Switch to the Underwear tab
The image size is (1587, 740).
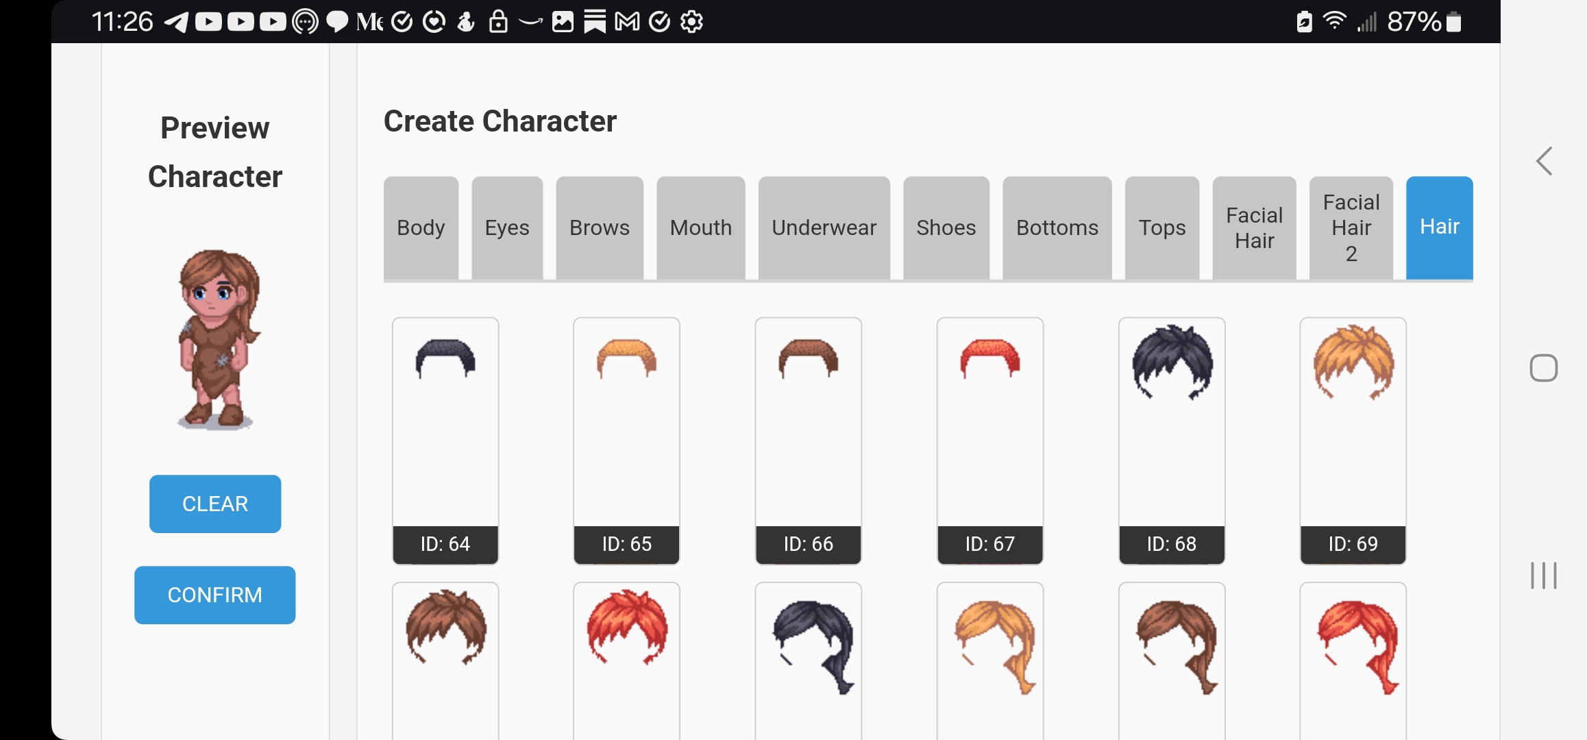point(824,227)
